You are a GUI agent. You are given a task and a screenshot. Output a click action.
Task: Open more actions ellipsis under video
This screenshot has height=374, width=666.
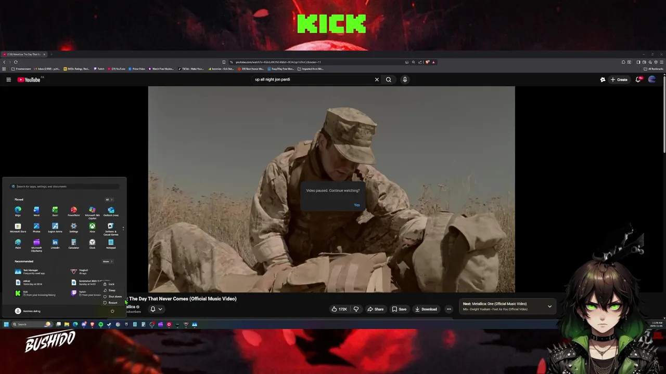(449, 309)
